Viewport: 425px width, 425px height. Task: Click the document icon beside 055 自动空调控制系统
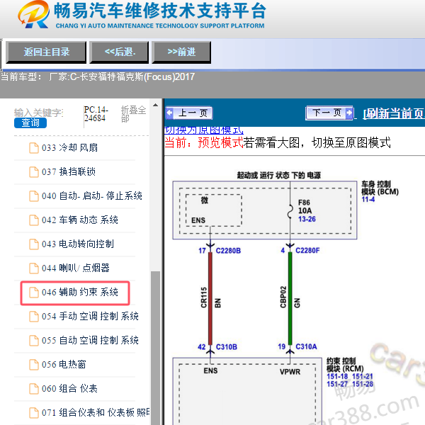(x=34, y=341)
